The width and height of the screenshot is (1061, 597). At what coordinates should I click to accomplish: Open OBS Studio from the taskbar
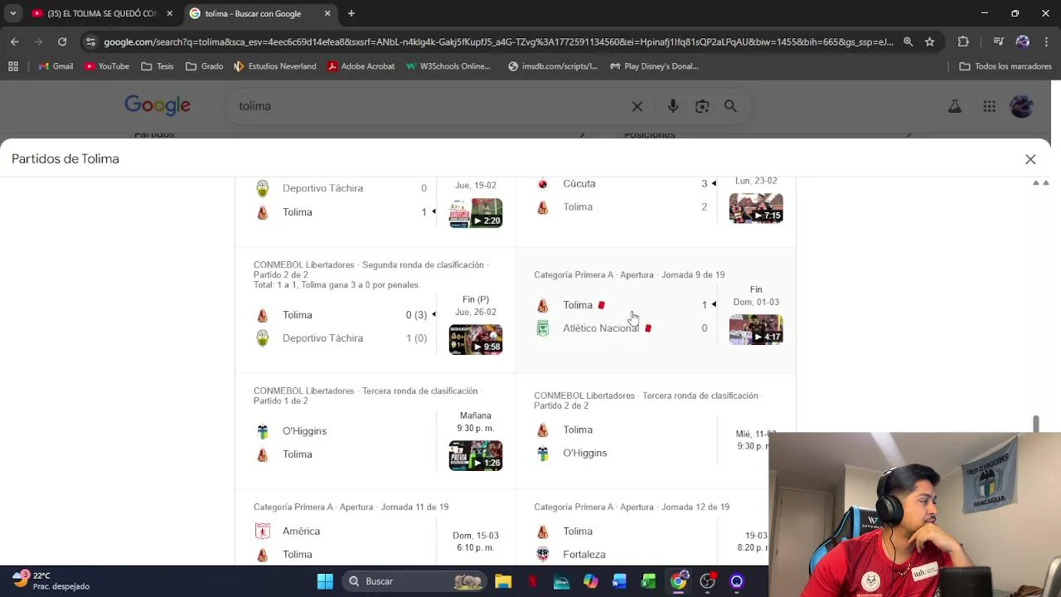tap(707, 581)
